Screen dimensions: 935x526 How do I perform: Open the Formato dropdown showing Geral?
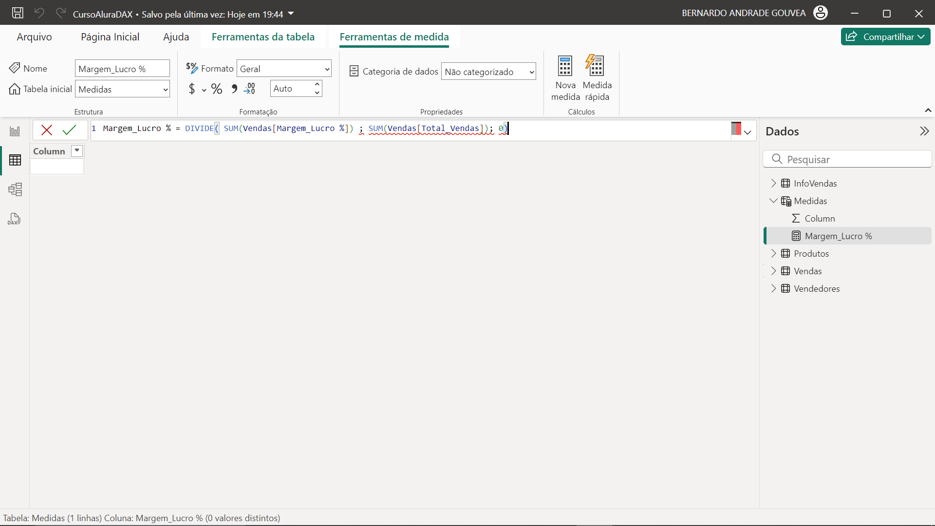284,69
